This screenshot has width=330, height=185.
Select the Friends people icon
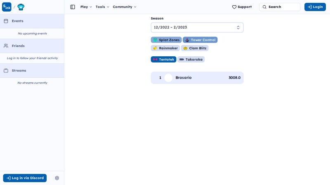coord(6,46)
